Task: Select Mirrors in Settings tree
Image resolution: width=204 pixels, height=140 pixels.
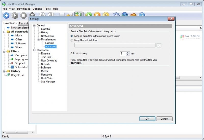Action: (x=44, y=71)
